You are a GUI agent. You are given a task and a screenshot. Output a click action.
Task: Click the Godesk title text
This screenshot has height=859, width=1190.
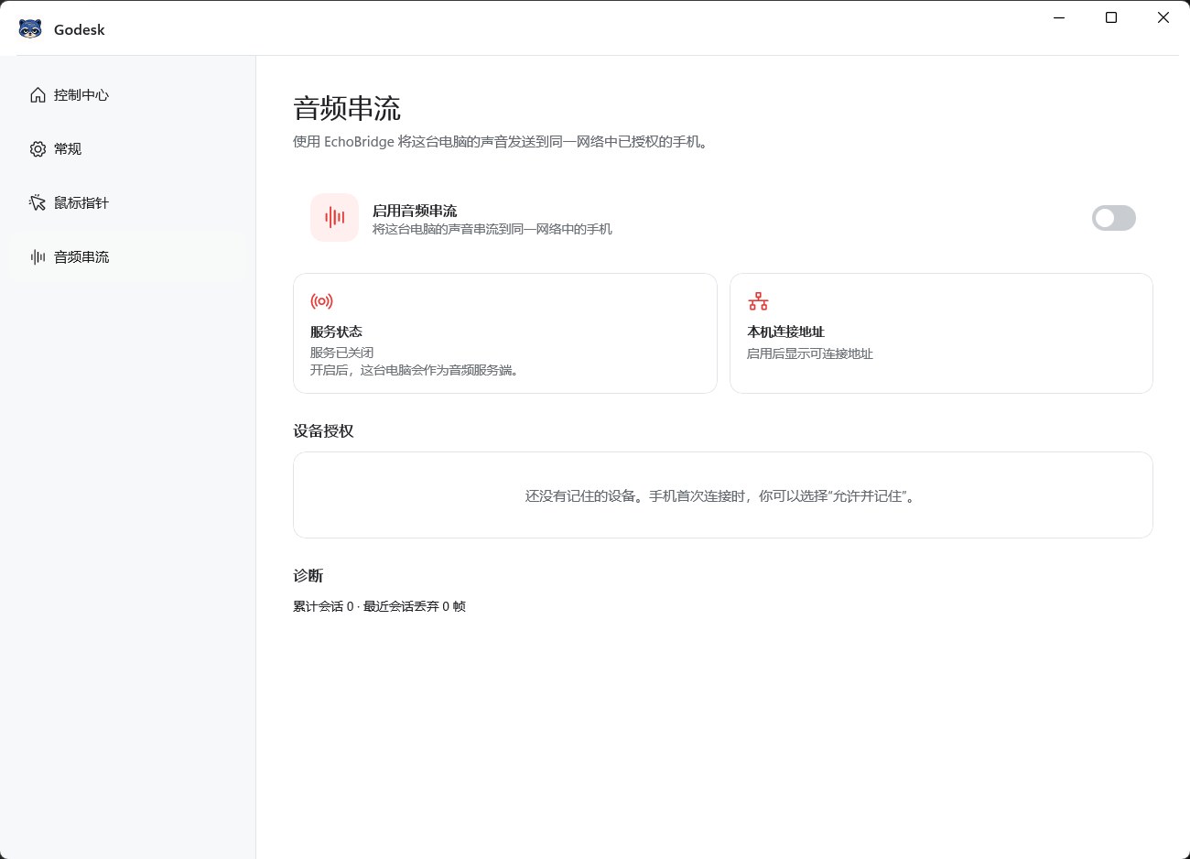[80, 29]
